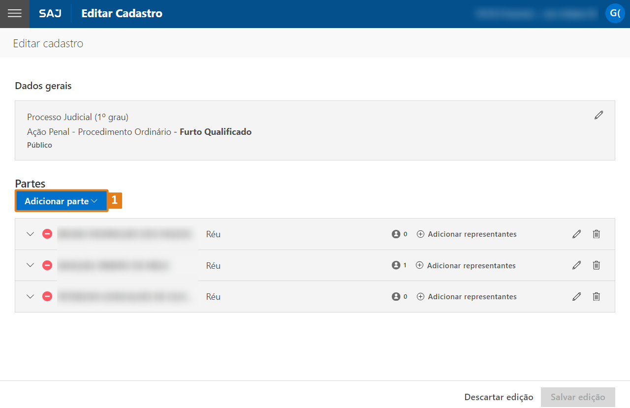Expand the first party row

[x=31, y=234]
